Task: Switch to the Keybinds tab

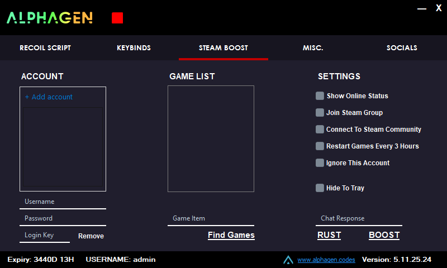Action: [134, 48]
